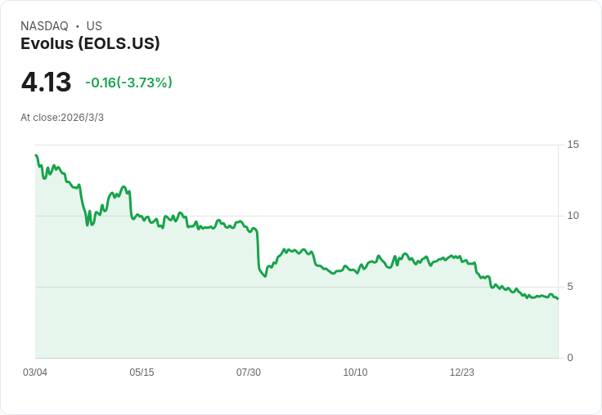Screen dimensions: 602x415
Task: Click the NASDAQ exchange label
Action: (x=44, y=26)
